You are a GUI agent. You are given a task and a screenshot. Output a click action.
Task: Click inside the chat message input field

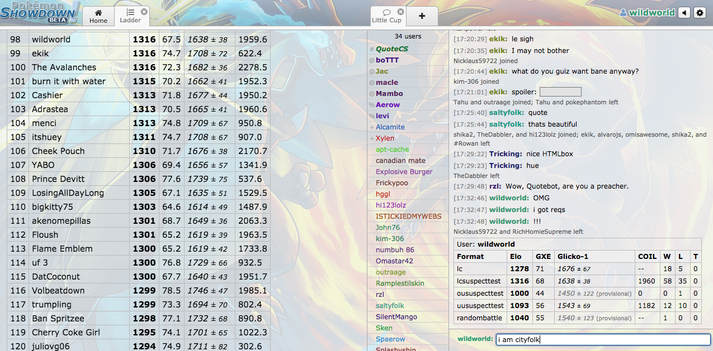coord(603,340)
